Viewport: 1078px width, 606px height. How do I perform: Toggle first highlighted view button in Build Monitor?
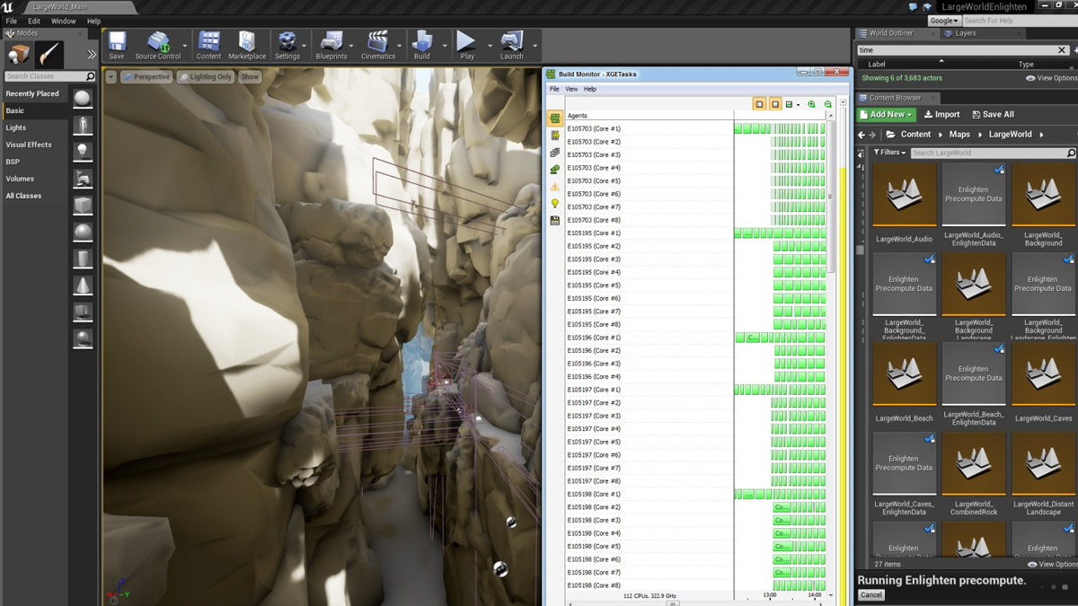pos(759,104)
